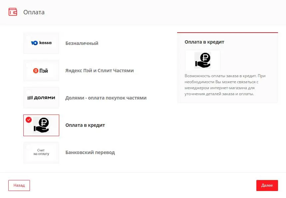
Task: Click the Оплата в кредит label in the list
Action: tap(85, 125)
